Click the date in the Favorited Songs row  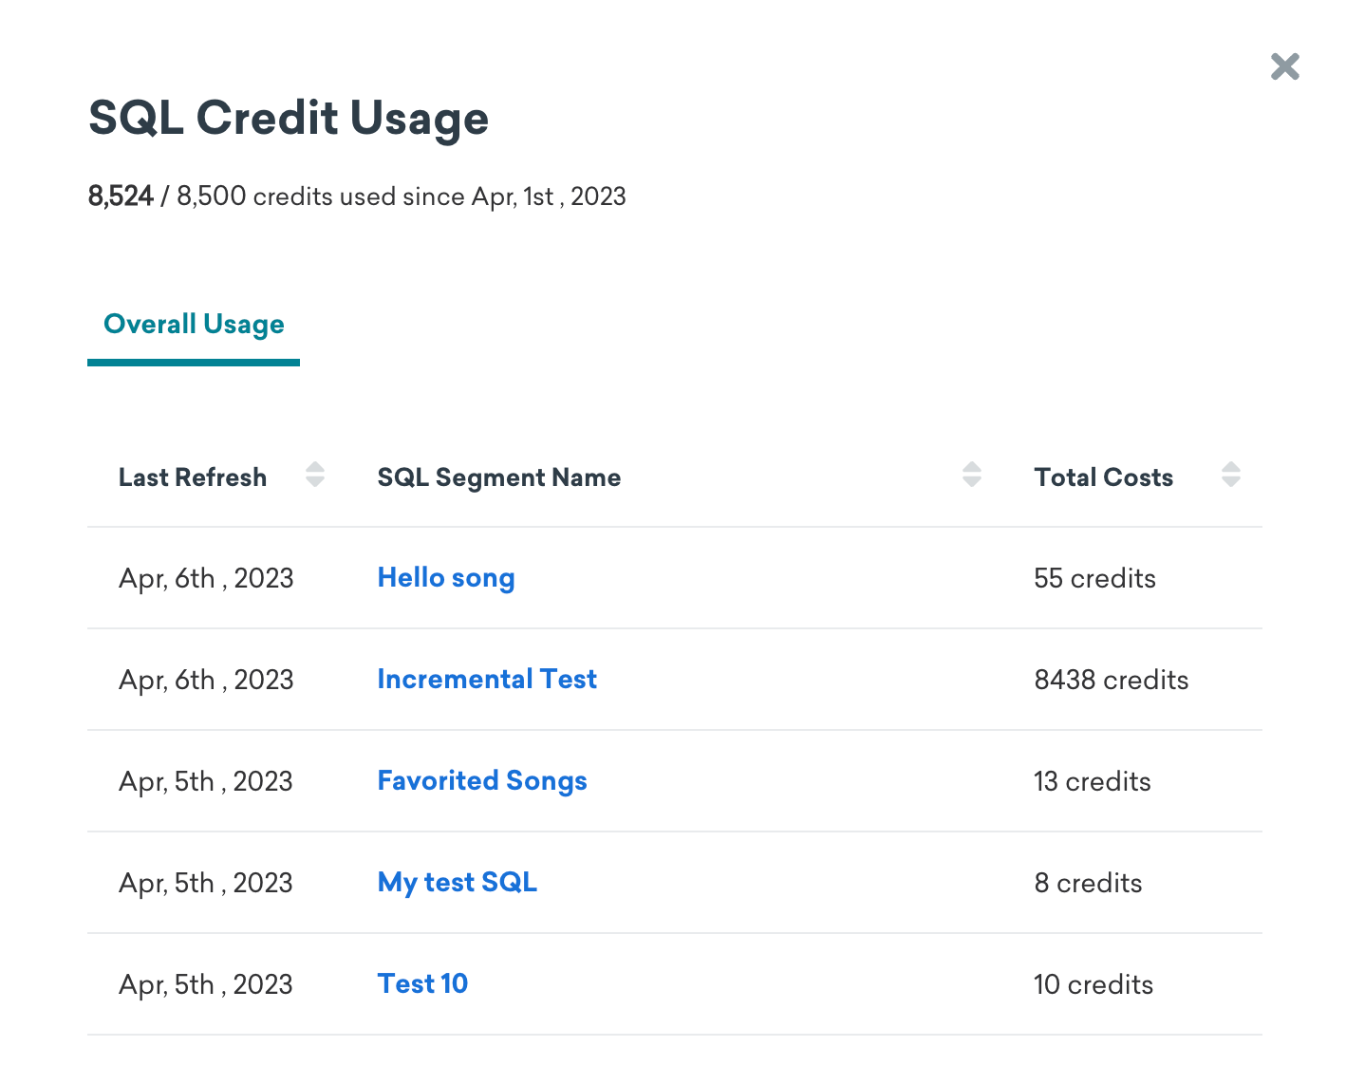(206, 781)
